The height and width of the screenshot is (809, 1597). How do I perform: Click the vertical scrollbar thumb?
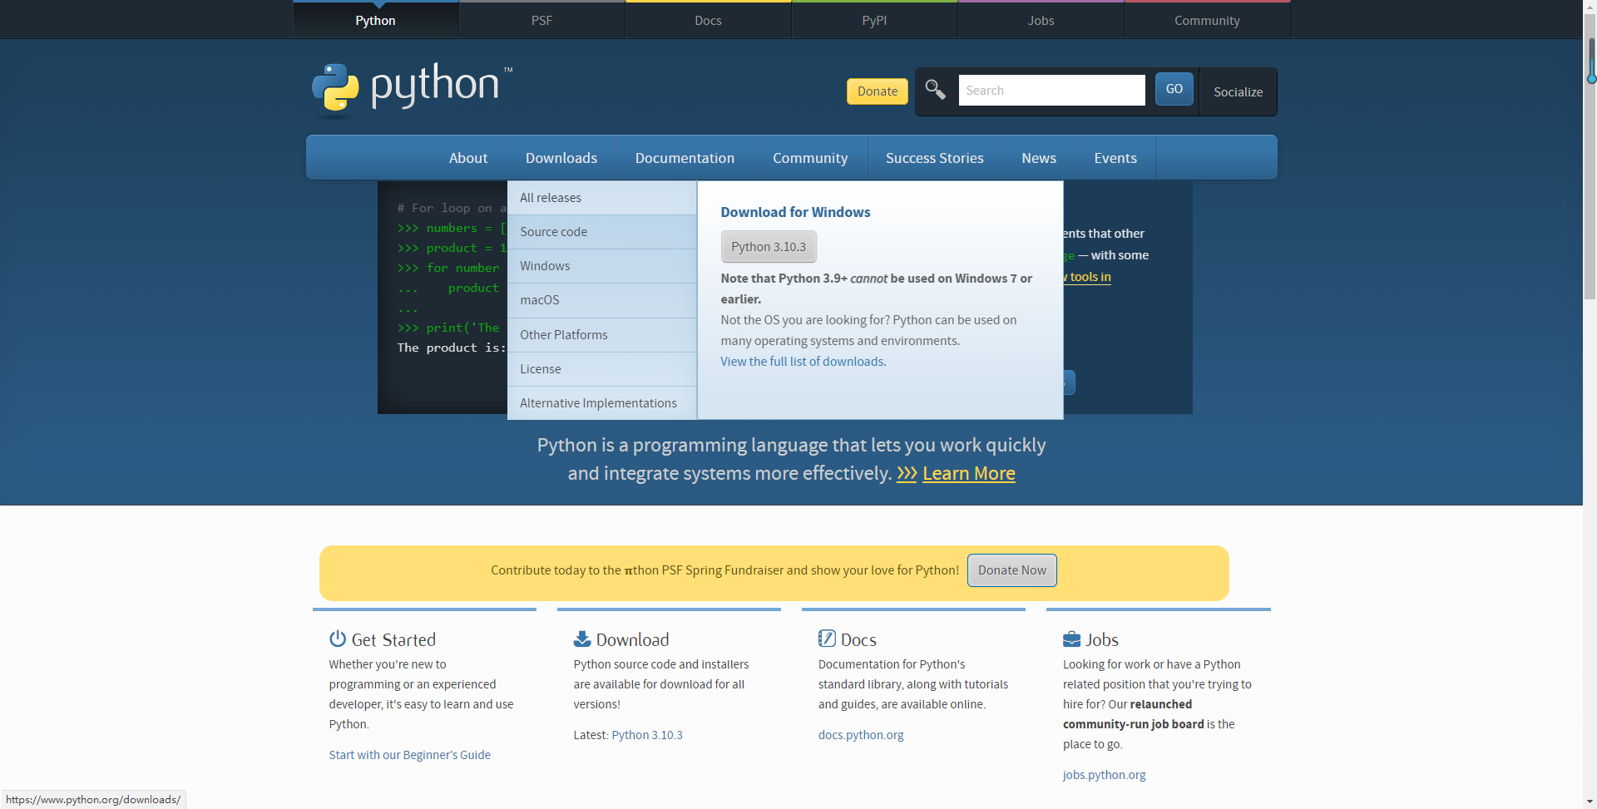(1590, 158)
